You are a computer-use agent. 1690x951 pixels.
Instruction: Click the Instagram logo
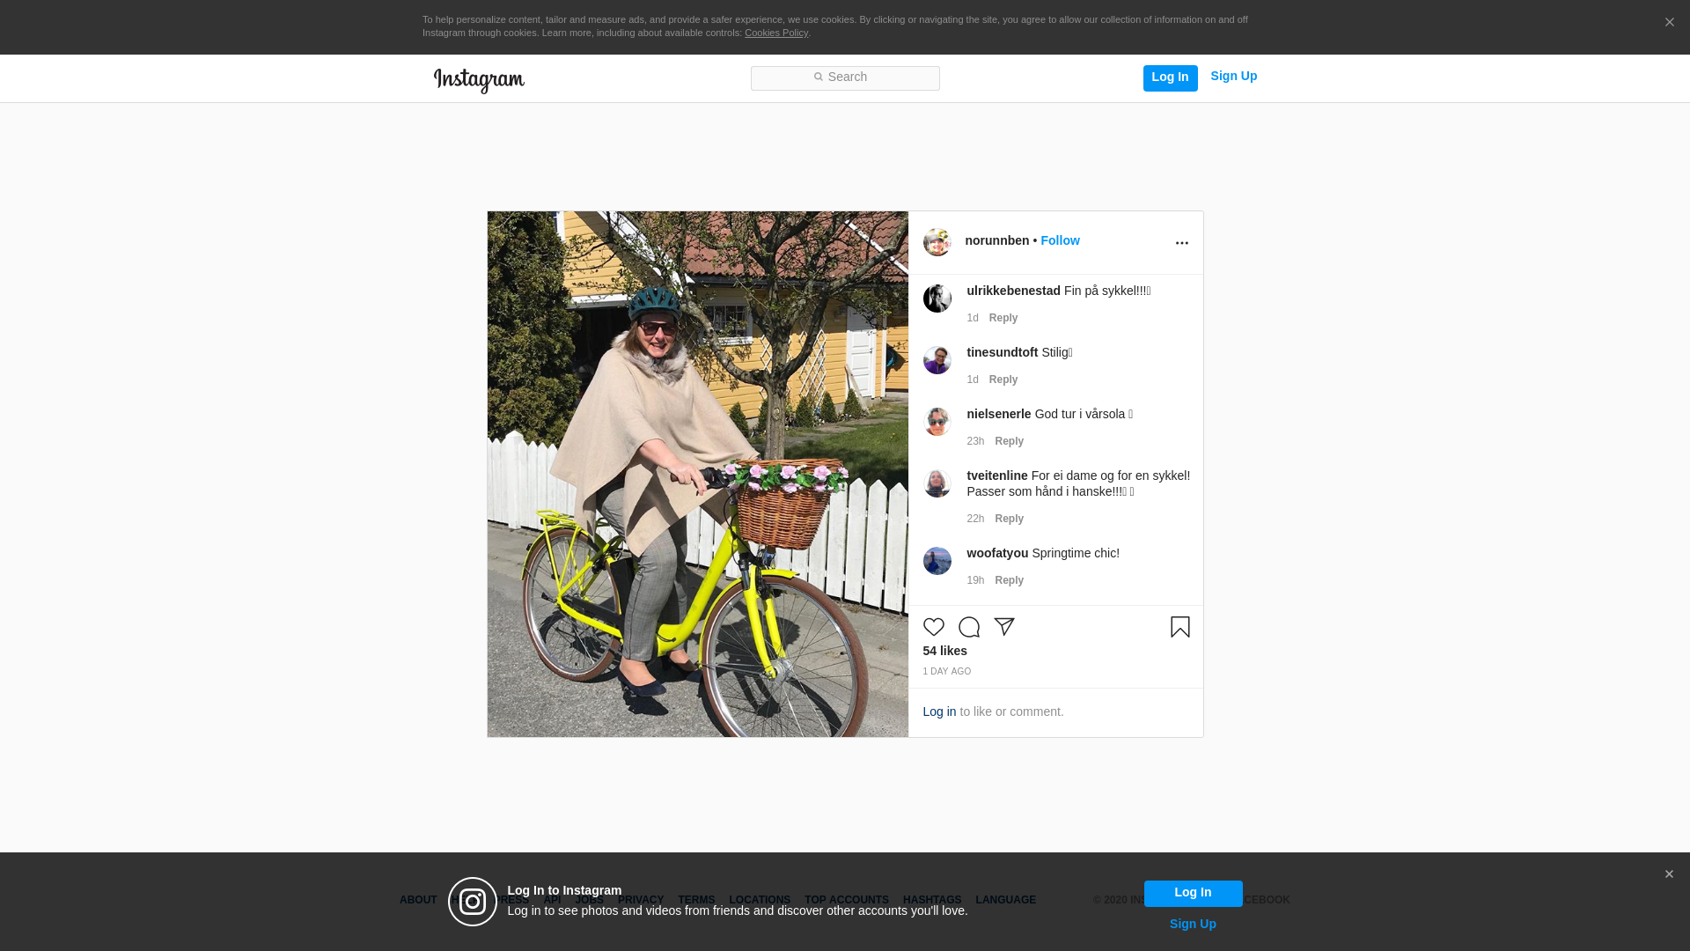[x=479, y=80]
